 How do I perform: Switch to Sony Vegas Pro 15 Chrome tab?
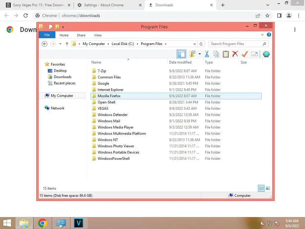pos(38,5)
